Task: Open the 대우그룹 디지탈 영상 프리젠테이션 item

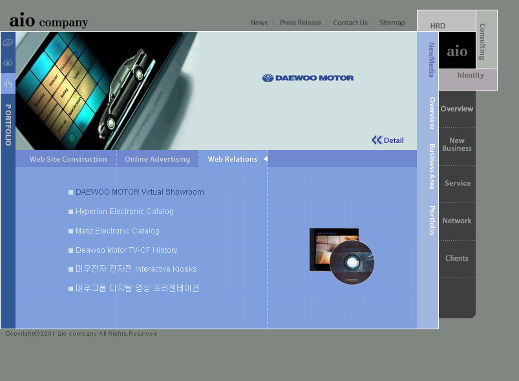Action: click(x=138, y=288)
